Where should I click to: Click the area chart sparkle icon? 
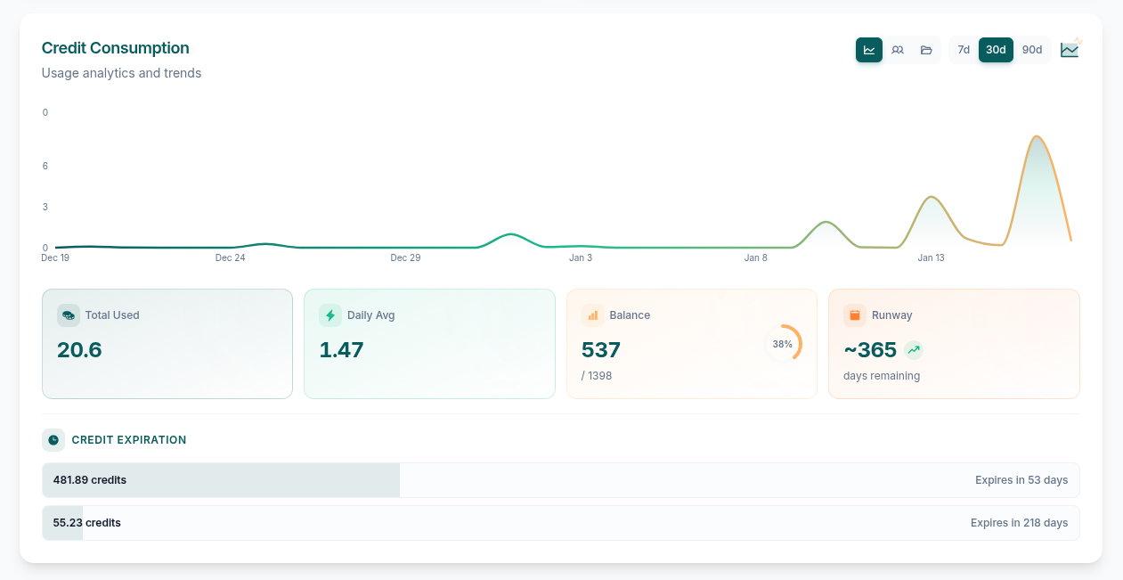tap(1070, 49)
